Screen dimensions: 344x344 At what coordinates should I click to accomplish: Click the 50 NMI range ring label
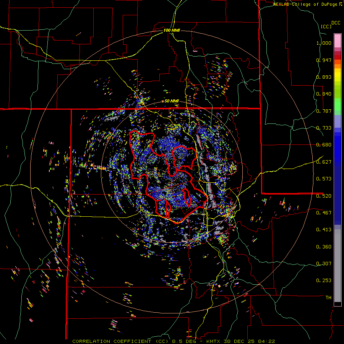coord(172,101)
